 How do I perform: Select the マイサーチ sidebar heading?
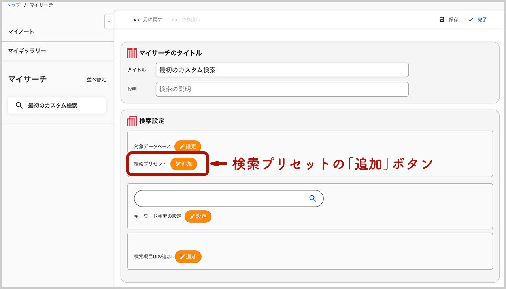pos(28,79)
